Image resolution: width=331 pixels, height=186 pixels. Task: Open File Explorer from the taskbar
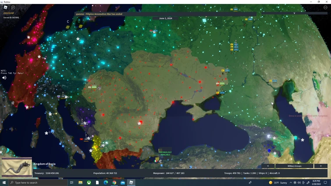(80, 182)
